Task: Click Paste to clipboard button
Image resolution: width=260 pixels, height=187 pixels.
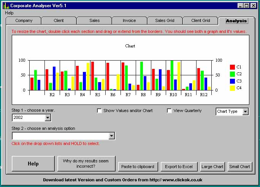Action: (x=138, y=167)
